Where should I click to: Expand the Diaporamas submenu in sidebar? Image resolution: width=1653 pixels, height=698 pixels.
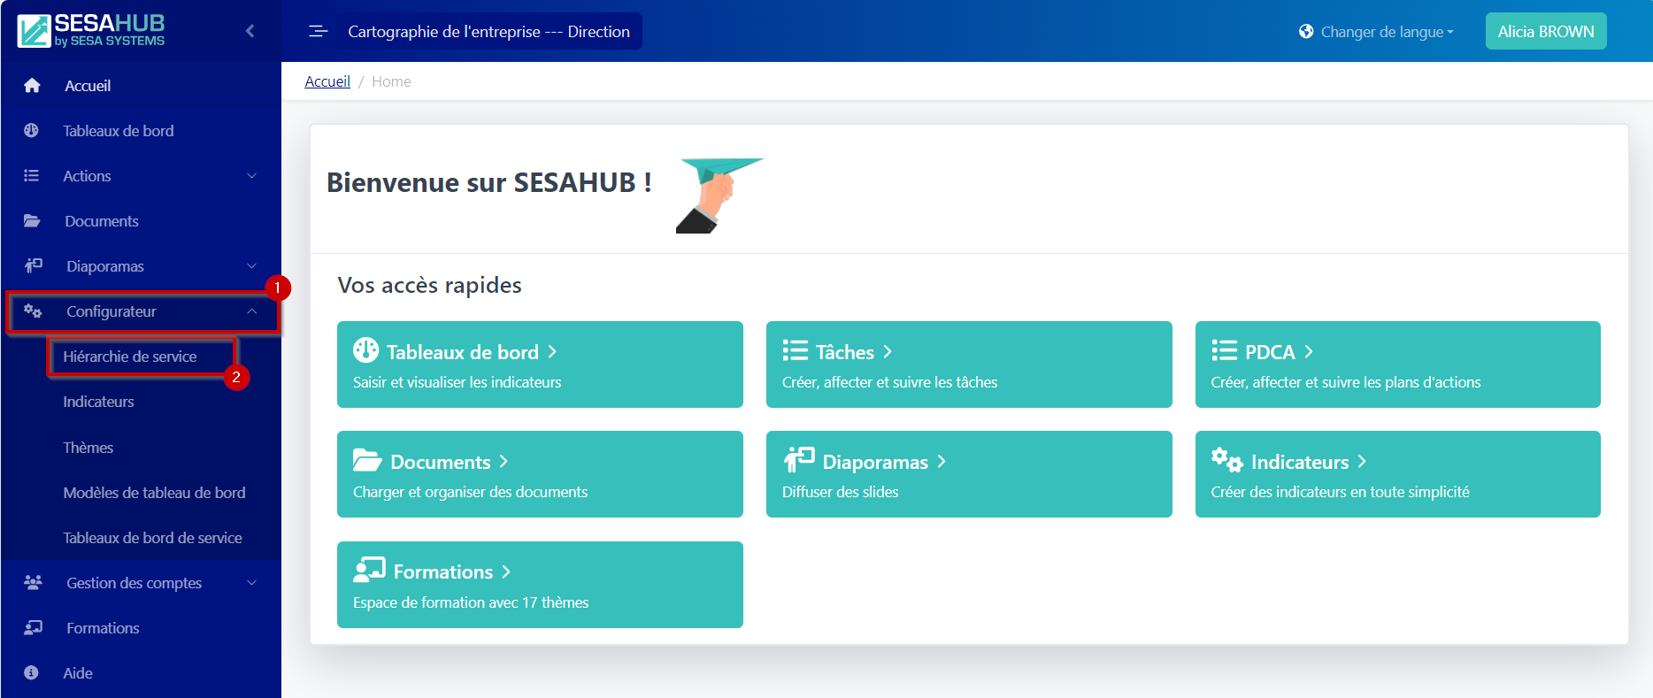coord(252,266)
